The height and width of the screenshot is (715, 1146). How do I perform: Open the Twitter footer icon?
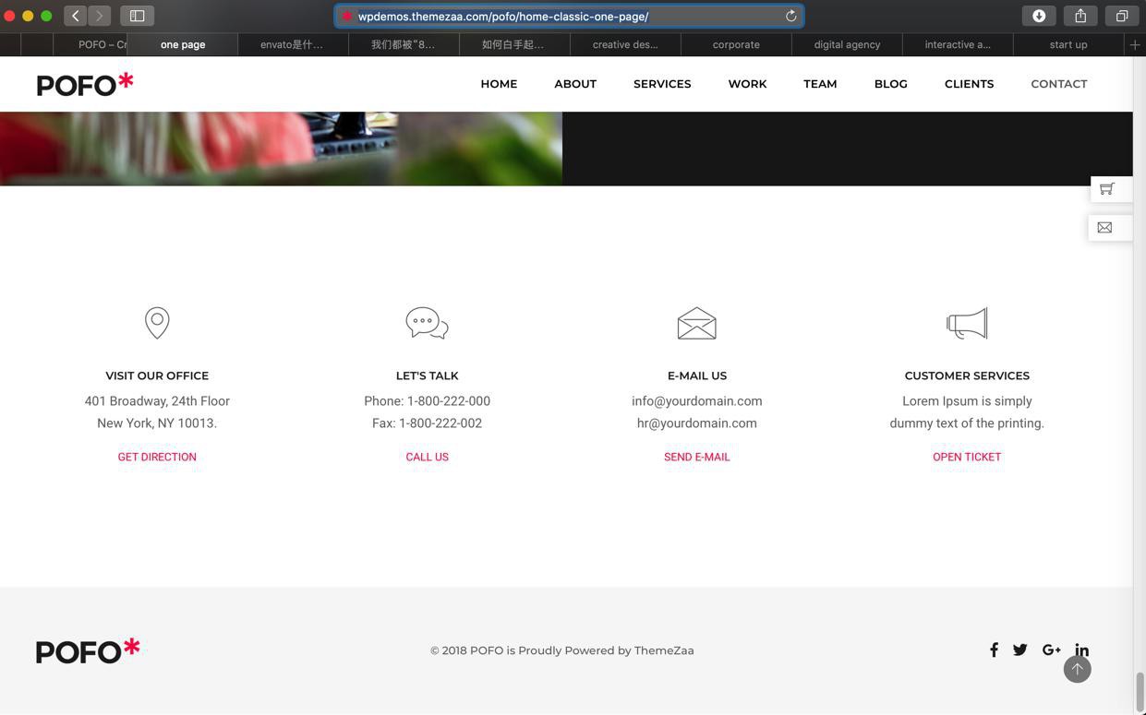1019,649
